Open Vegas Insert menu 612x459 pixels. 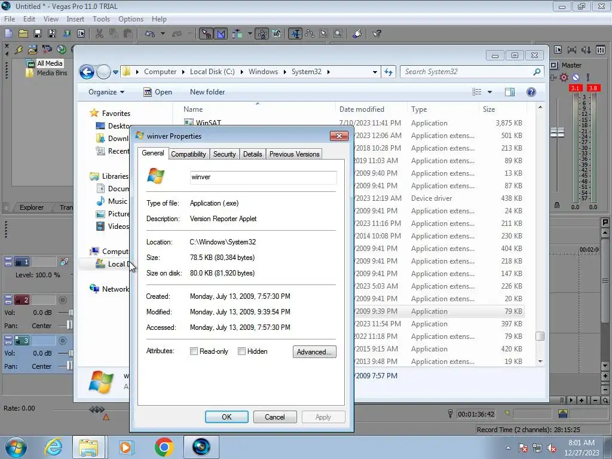click(75, 19)
